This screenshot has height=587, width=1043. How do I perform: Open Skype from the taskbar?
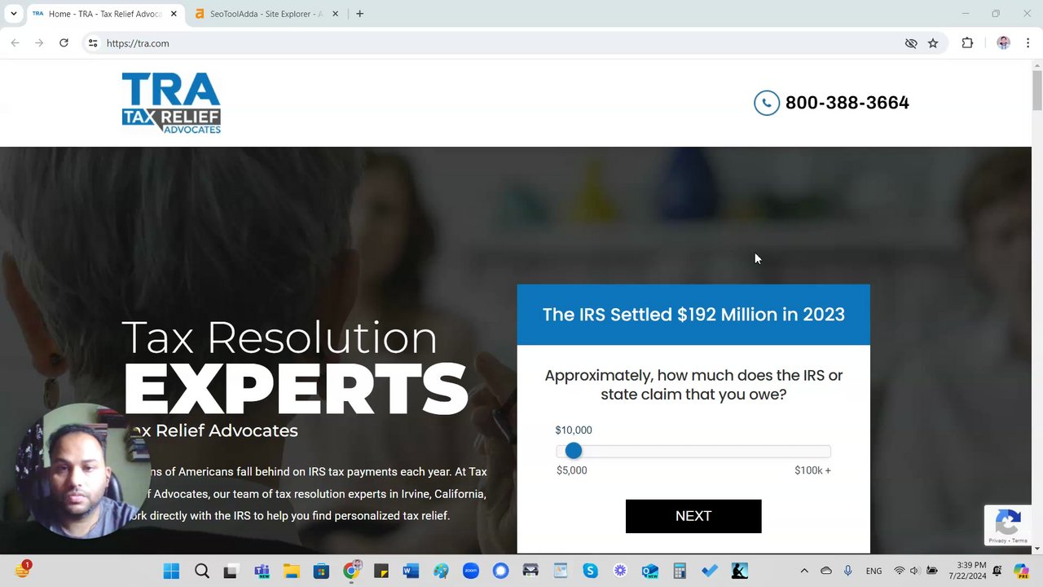click(590, 571)
